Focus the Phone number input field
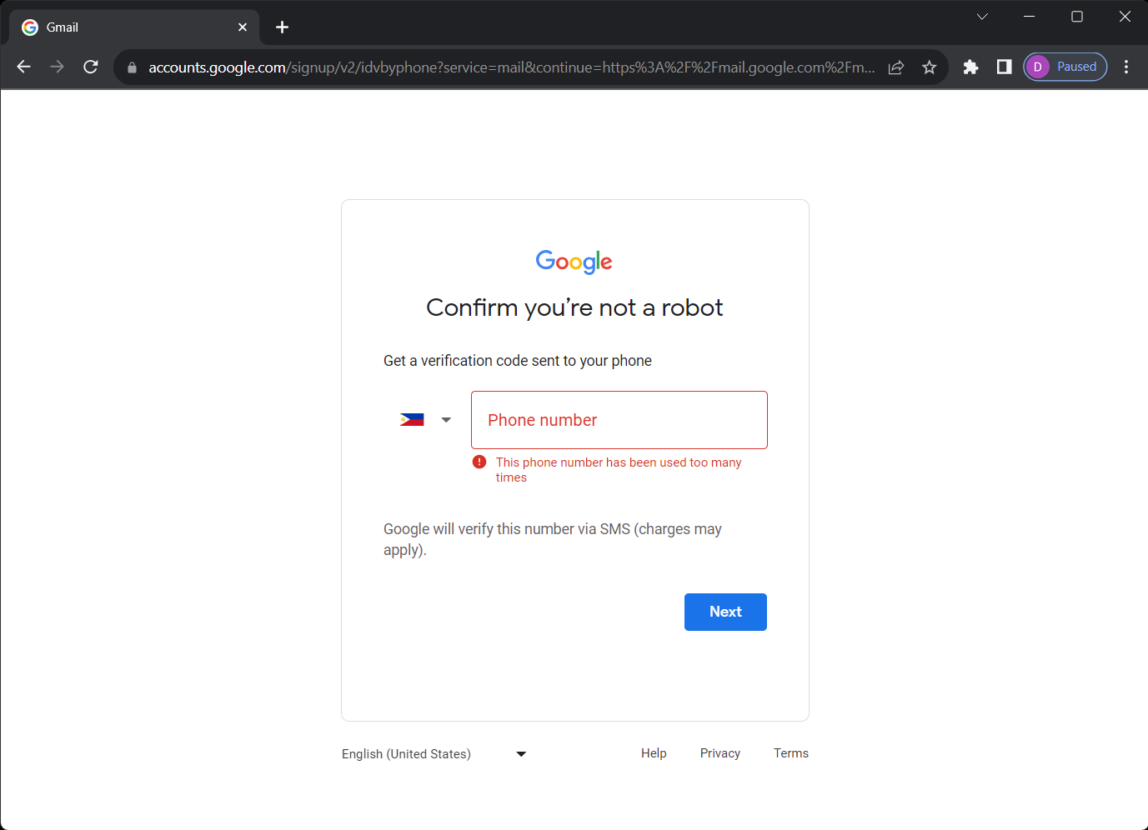Image resolution: width=1148 pixels, height=830 pixels. coord(619,420)
